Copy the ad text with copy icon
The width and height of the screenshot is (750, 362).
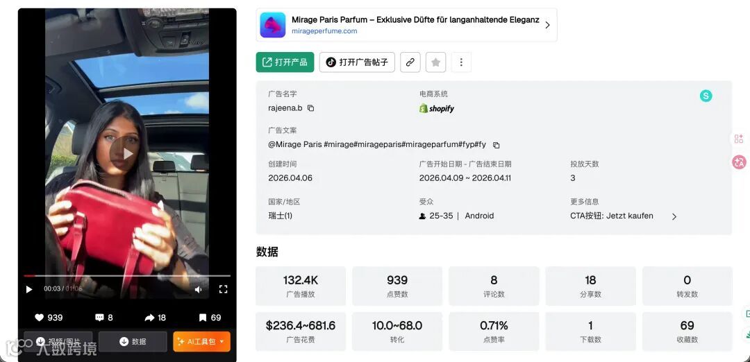497,145
